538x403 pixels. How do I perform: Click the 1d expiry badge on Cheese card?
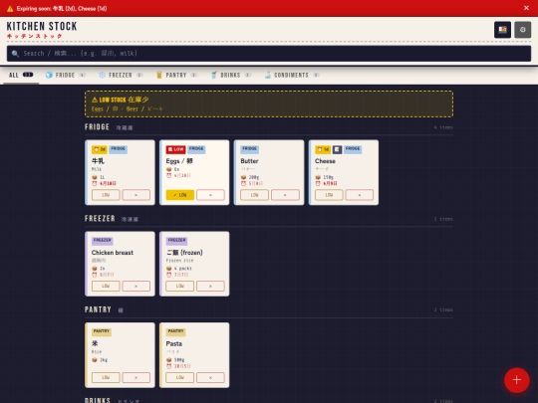323,149
